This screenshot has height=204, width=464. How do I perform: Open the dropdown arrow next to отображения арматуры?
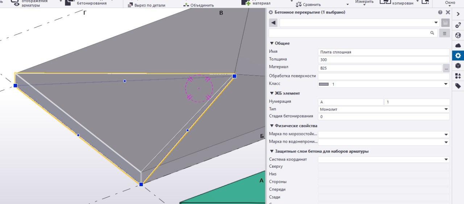point(61,1)
